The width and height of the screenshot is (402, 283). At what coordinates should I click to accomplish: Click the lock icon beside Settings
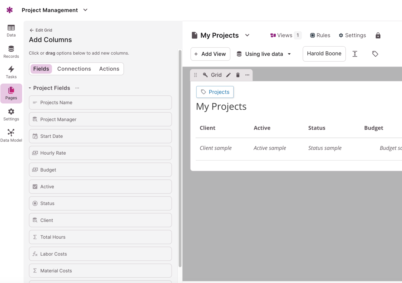[378, 35]
